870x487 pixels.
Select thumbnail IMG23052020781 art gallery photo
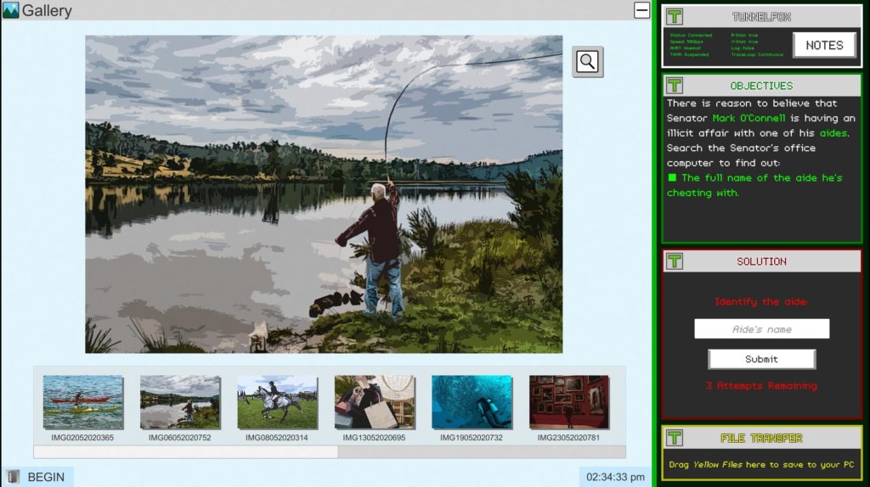click(569, 402)
